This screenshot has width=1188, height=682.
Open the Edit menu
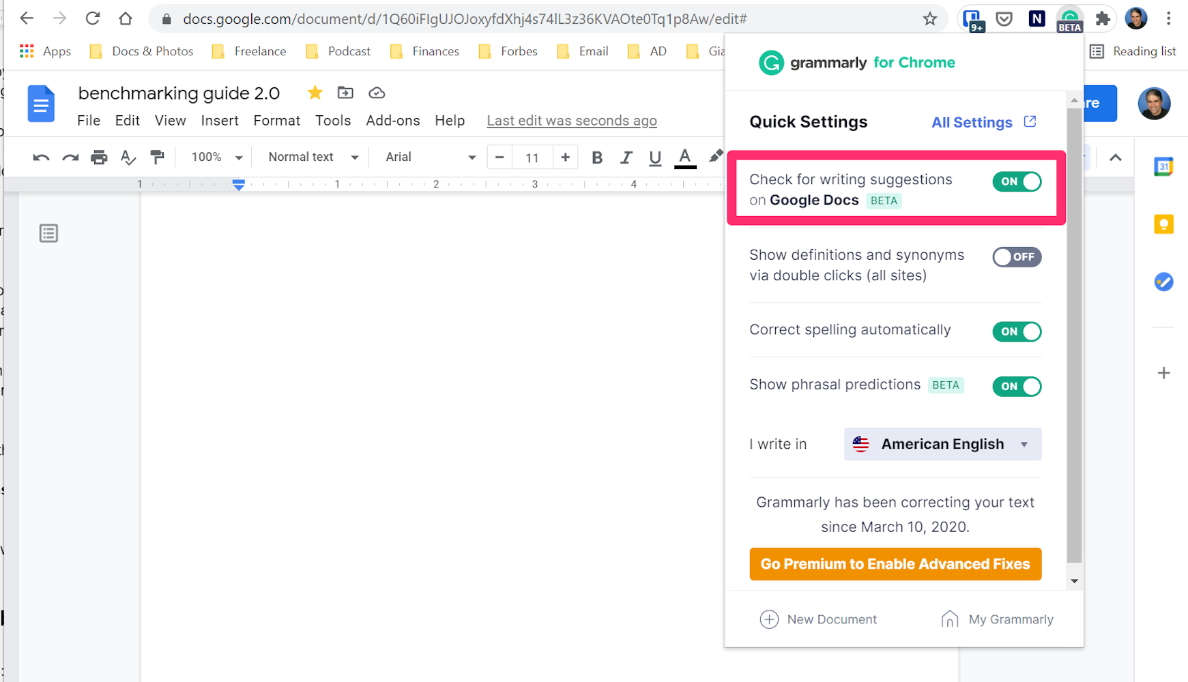pos(128,121)
